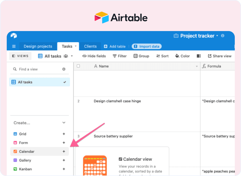
Task: Add a Grid view with its plus icon
Action: (x=64, y=134)
